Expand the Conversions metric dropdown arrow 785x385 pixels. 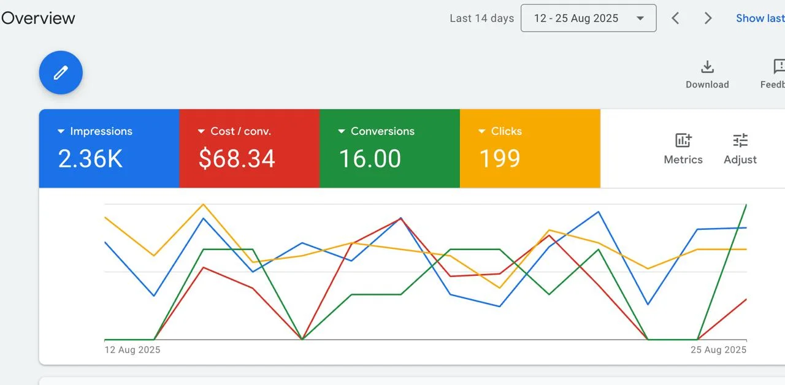[x=342, y=132]
